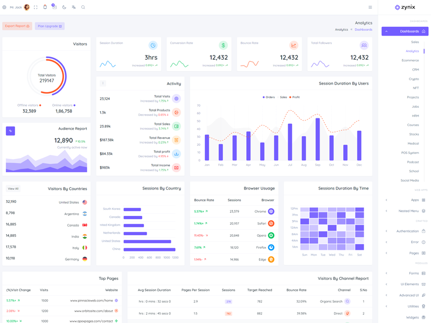Click the China bar in Sessions chart
This screenshot has height=323, width=431.
(x=149, y=249)
